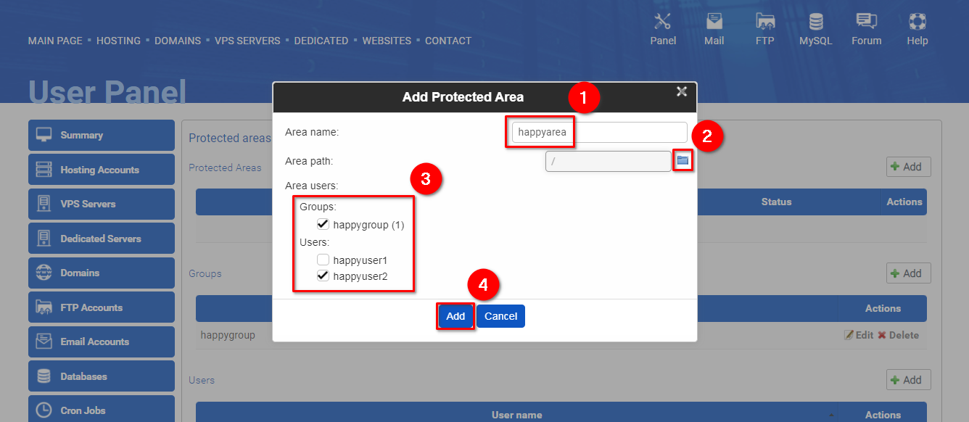Select VPS Servers in the sidebar

[102, 204]
